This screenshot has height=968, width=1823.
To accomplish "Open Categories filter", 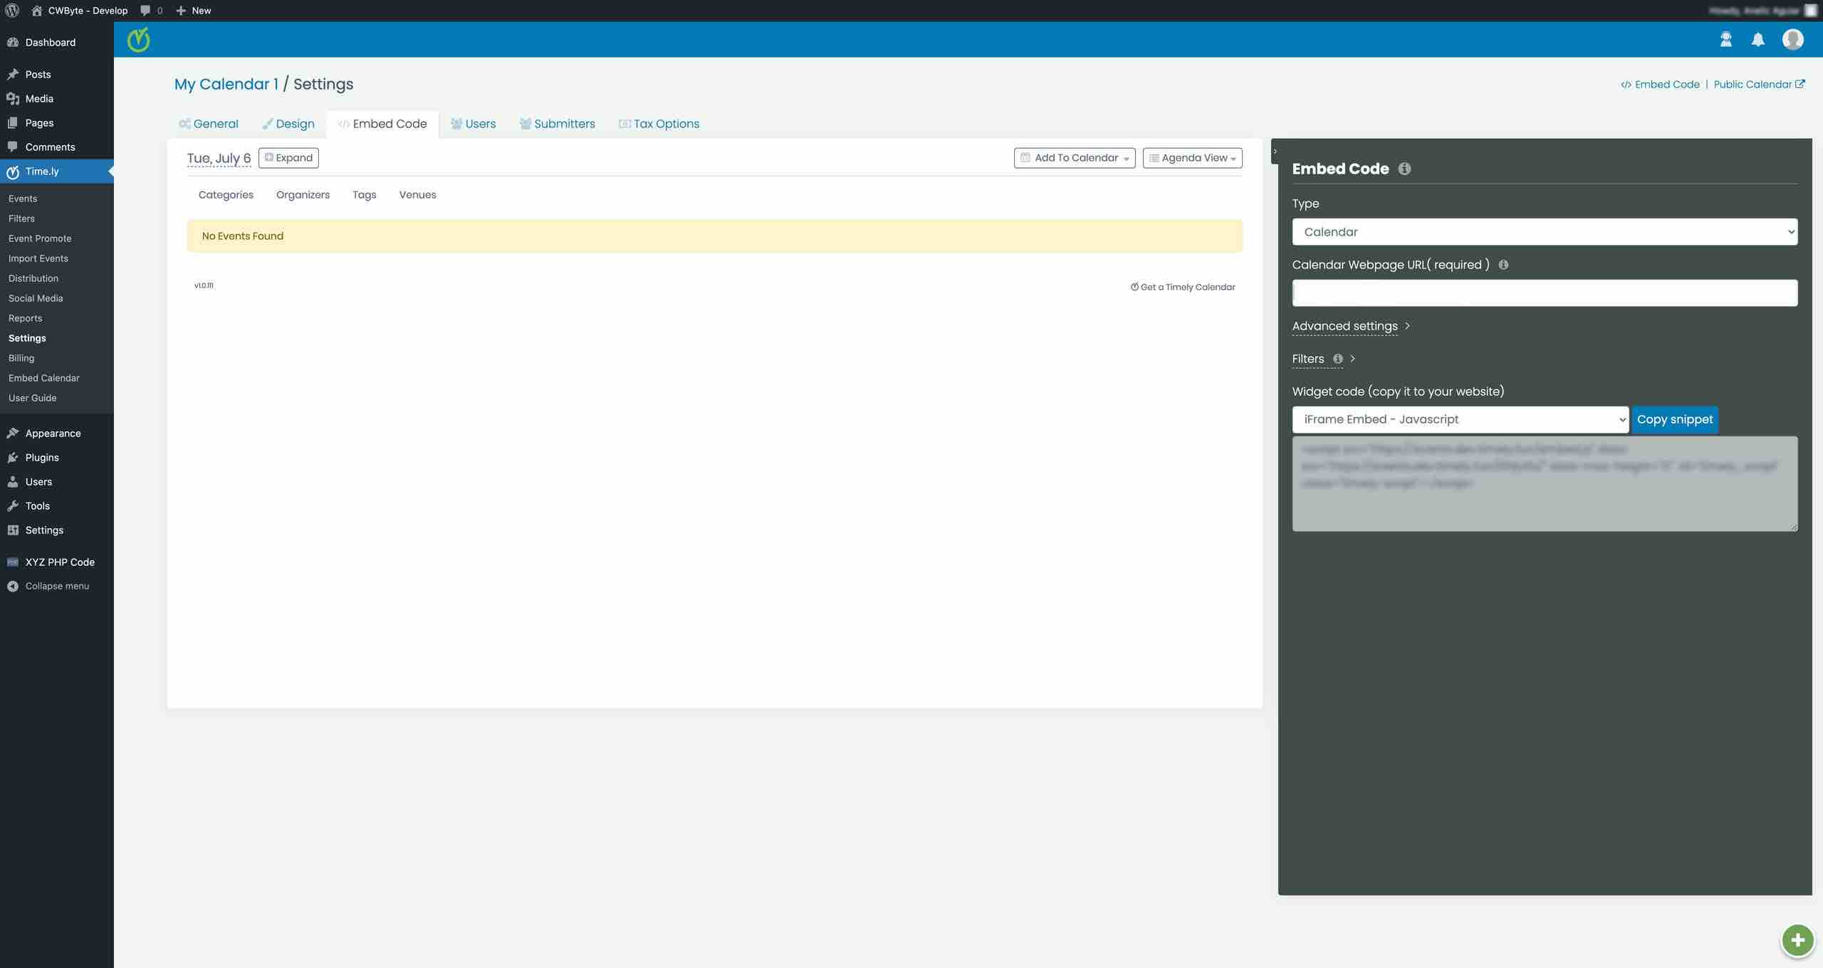I will (226, 195).
